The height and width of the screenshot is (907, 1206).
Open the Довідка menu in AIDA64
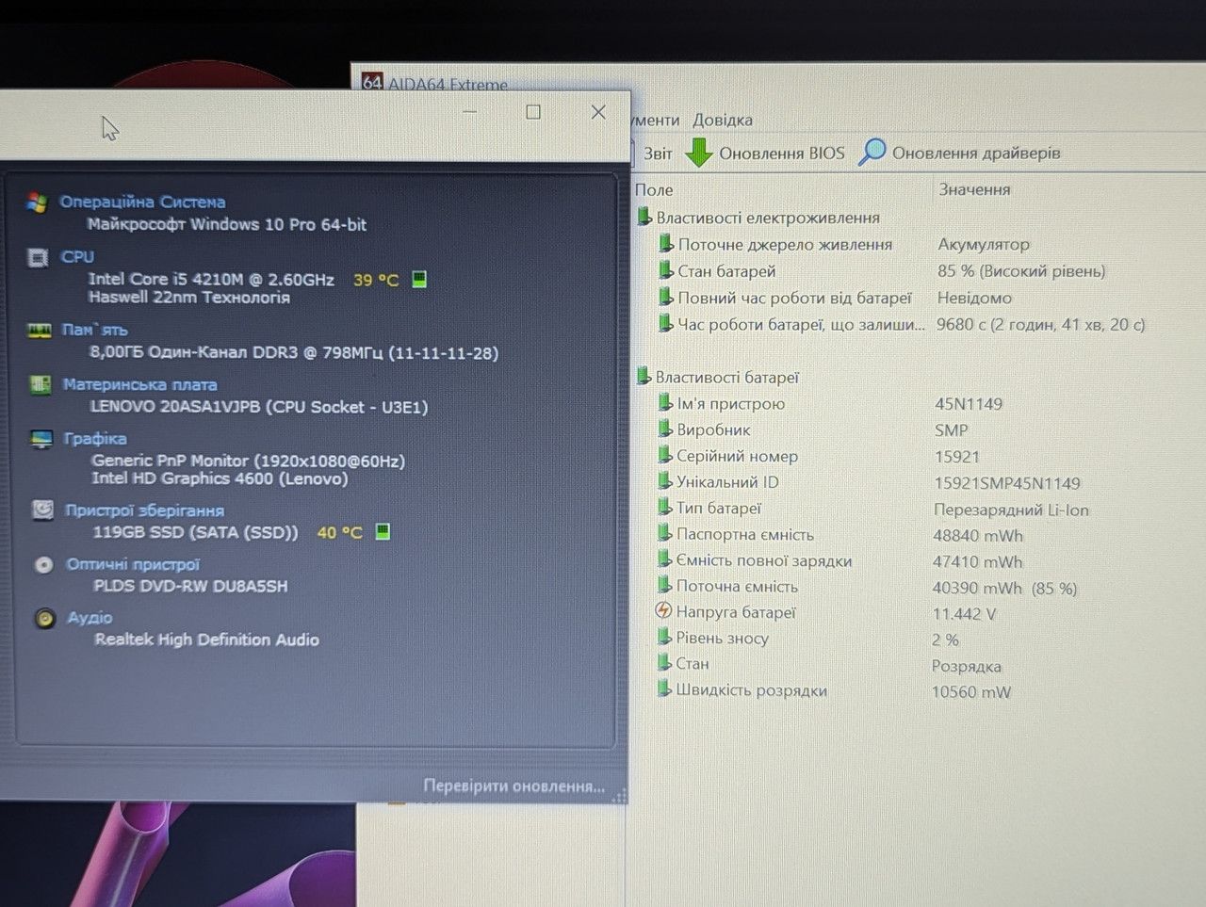coord(723,120)
